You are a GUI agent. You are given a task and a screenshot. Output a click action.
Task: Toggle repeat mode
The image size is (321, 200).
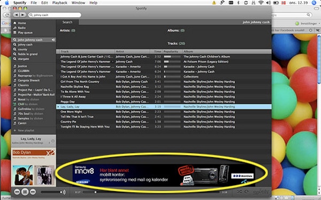pyautogui.click(x=247, y=192)
